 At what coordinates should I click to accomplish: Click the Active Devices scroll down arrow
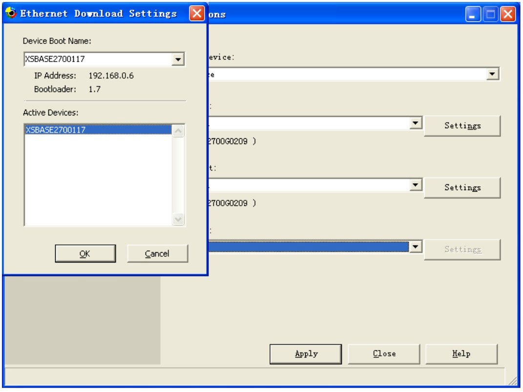coord(178,219)
